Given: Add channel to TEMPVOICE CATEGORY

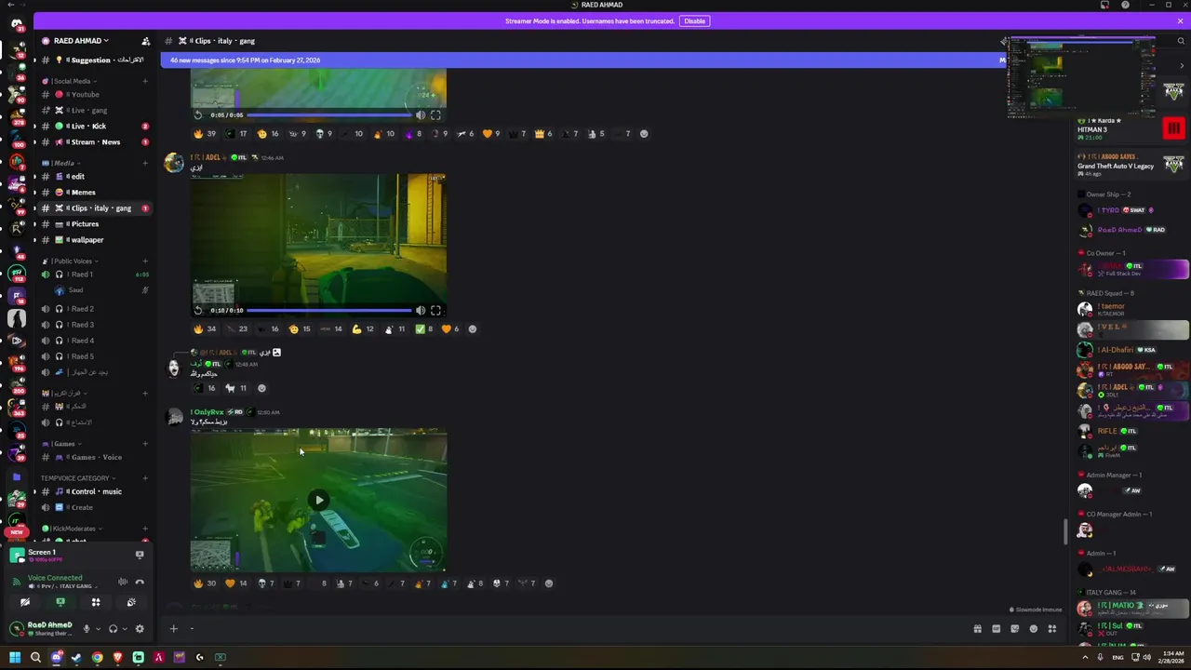Looking at the screenshot, I should [144, 478].
